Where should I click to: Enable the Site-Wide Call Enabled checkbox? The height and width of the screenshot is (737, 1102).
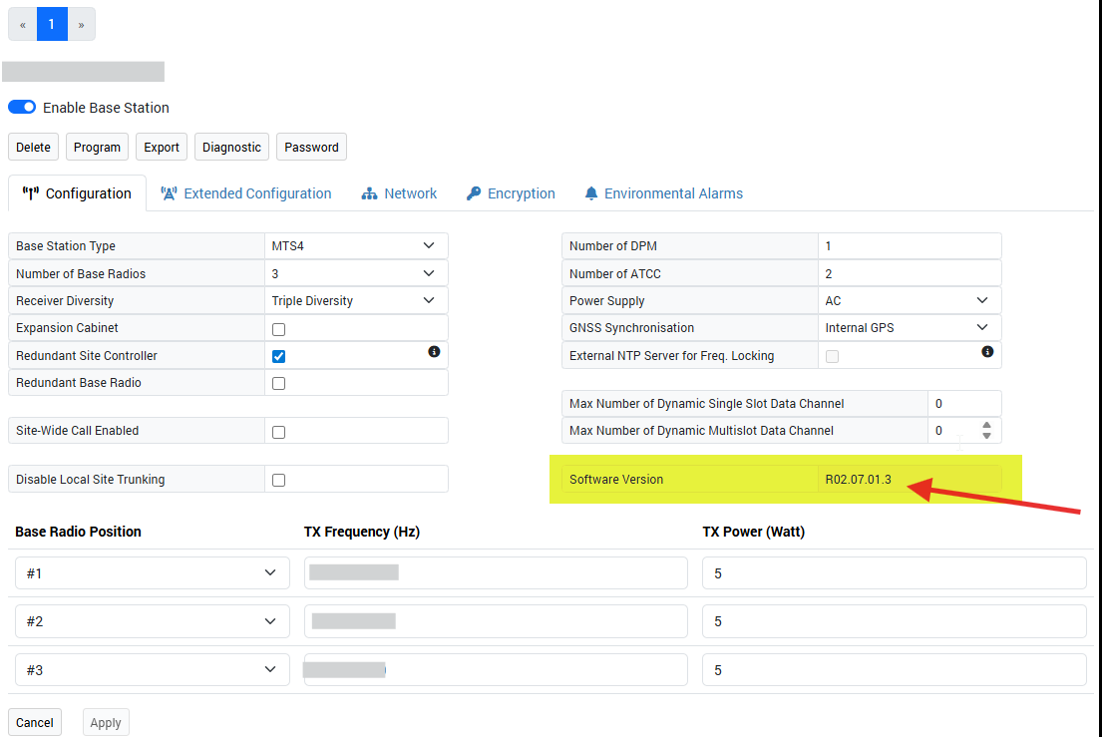point(279,432)
